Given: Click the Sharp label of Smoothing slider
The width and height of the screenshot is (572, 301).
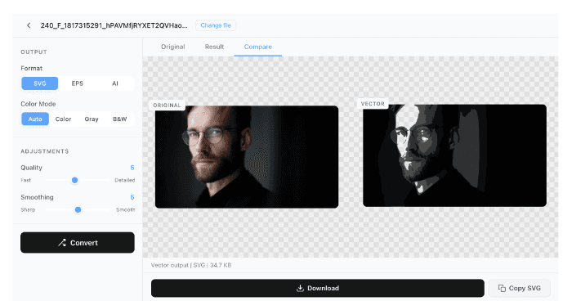Looking at the screenshot, I should 28,209.
